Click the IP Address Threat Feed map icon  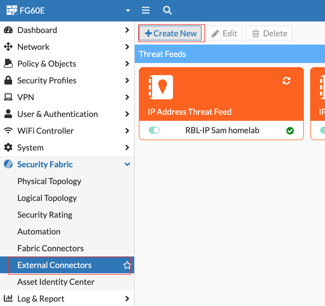point(161,87)
